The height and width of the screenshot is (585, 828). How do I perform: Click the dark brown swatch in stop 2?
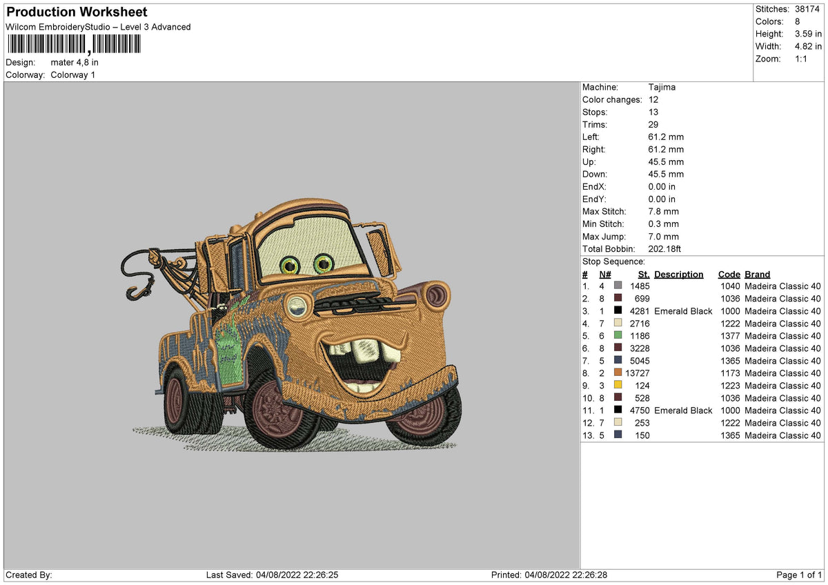coord(618,298)
